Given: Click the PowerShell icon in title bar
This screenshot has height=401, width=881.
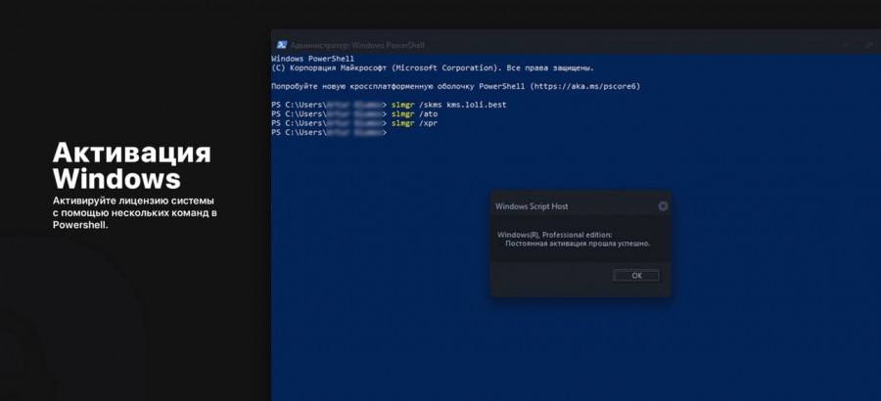Looking at the screenshot, I should click(x=282, y=44).
